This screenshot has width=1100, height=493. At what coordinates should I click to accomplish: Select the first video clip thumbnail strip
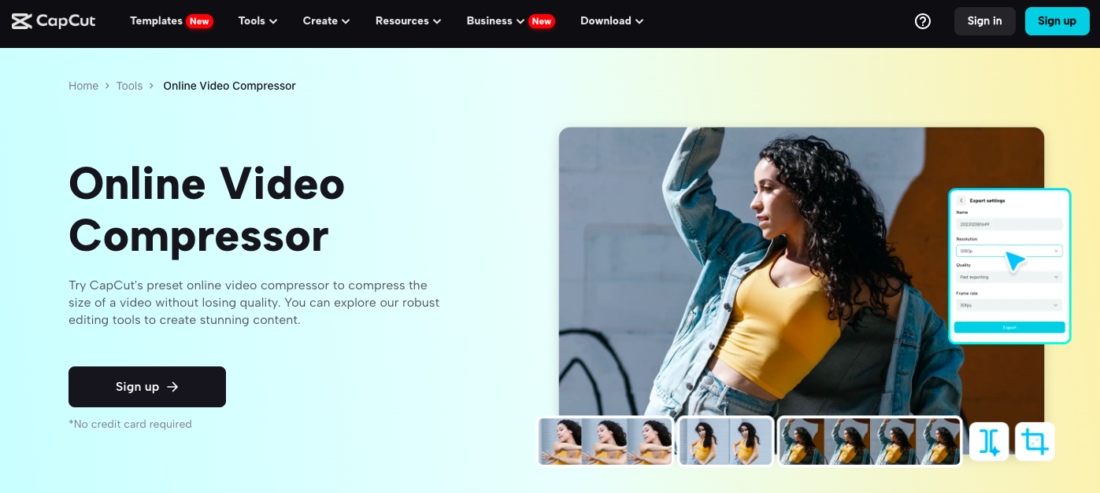pyautogui.click(x=605, y=441)
